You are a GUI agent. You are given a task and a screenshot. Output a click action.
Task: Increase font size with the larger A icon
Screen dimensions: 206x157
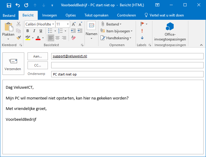coord(74,24)
